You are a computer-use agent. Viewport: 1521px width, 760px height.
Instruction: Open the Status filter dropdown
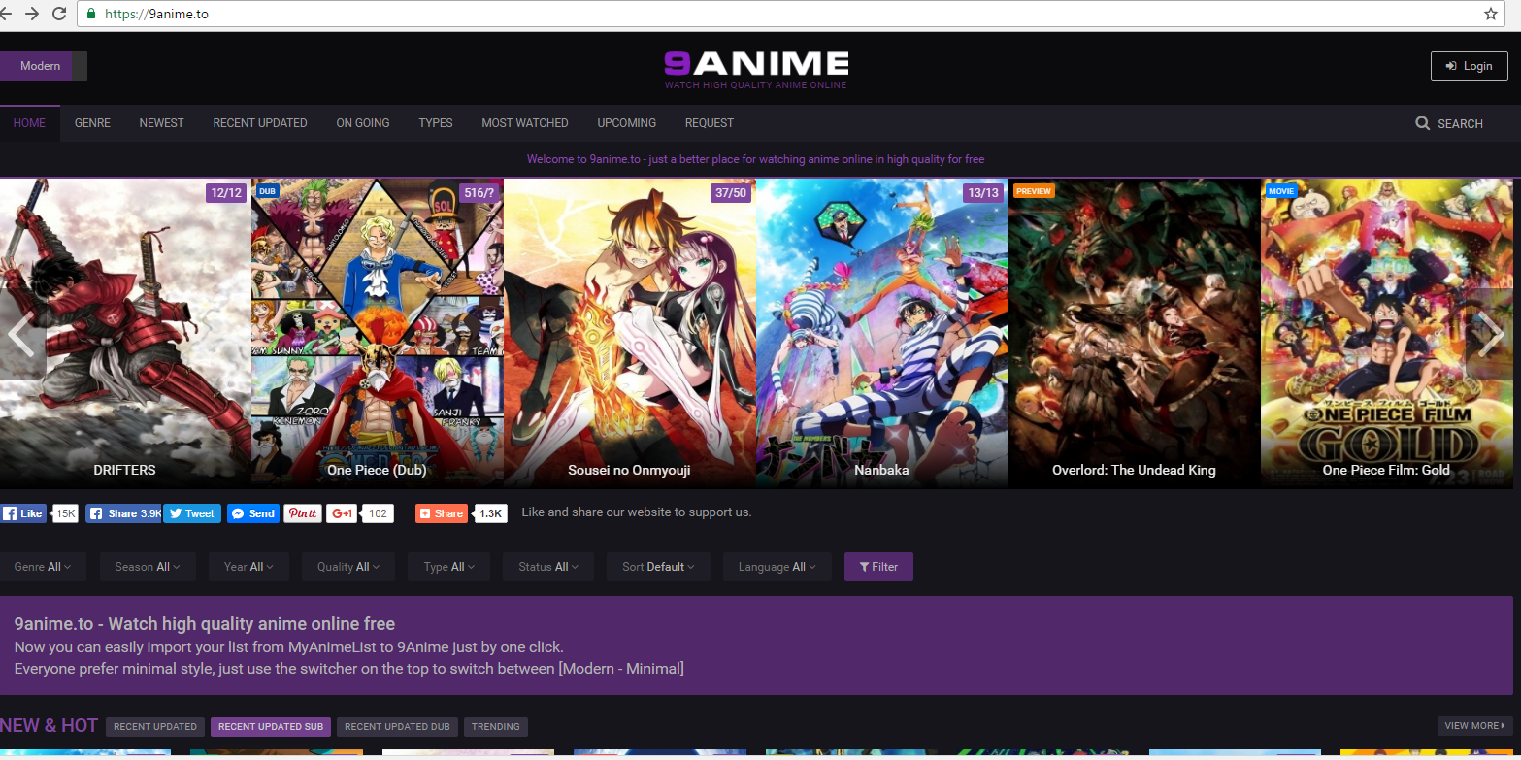548,567
